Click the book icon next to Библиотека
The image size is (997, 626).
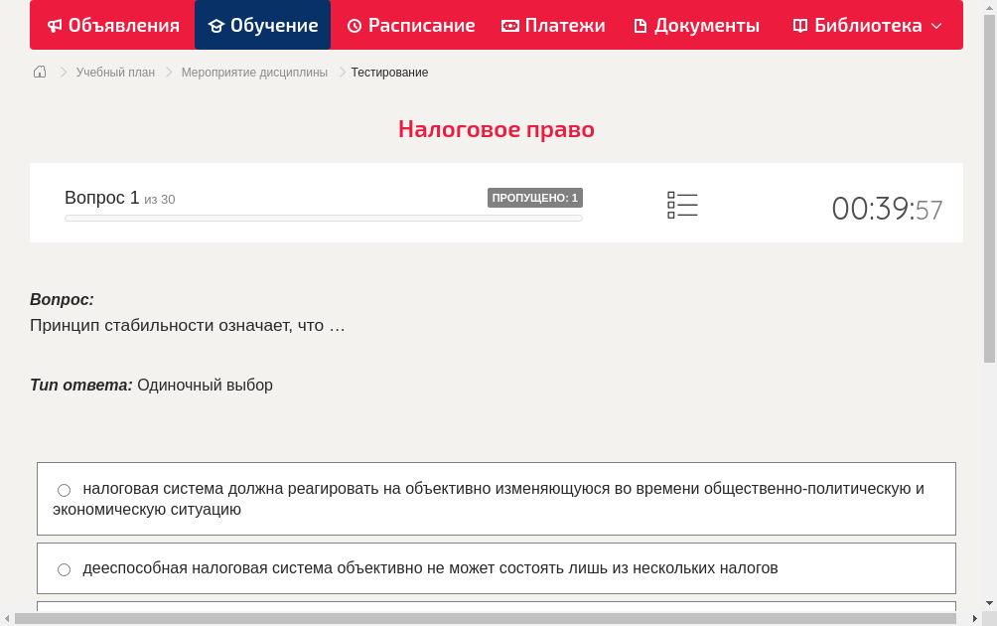coord(799,25)
